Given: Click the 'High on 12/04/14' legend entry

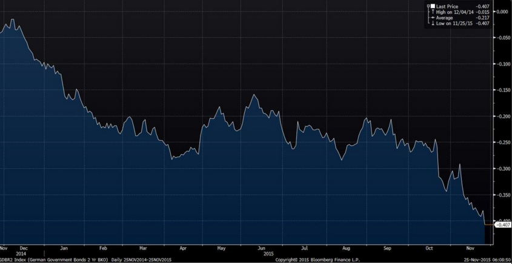Looking at the screenshot, I should (455, 12).
